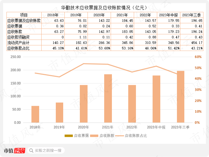Image resolution: width=209 pixels, height=157 pixels.
Task: Click the cell value 196.65
Action: tap(197, 21)
